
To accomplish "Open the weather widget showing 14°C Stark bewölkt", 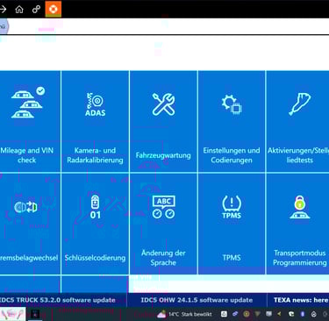I will pyautogui.click(x=184, y=314).
